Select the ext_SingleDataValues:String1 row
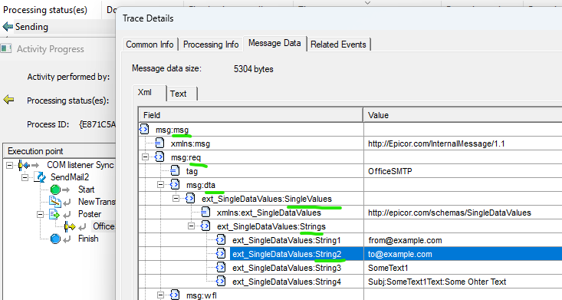 pos(287,240)
